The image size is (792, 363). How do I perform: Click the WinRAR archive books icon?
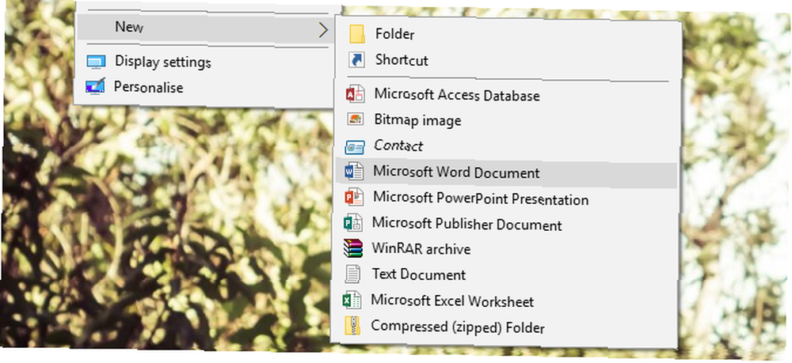point(353,249)
